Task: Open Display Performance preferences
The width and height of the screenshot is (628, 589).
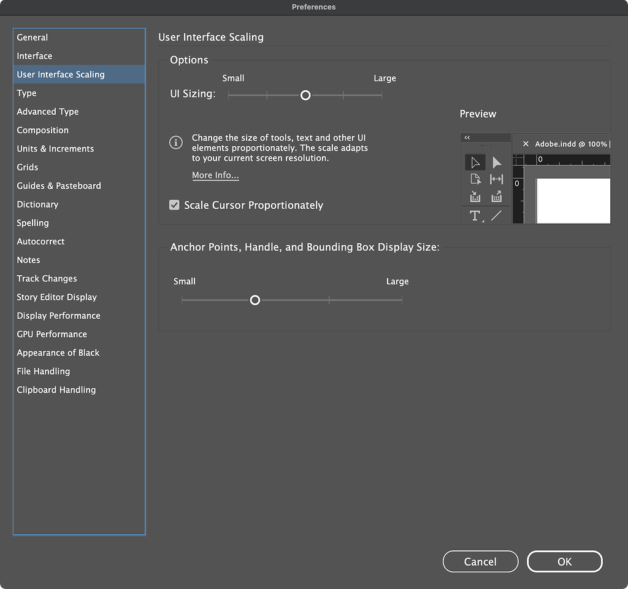Action: [79, 316]
